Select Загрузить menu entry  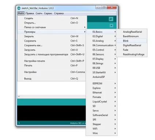point(52,50)
